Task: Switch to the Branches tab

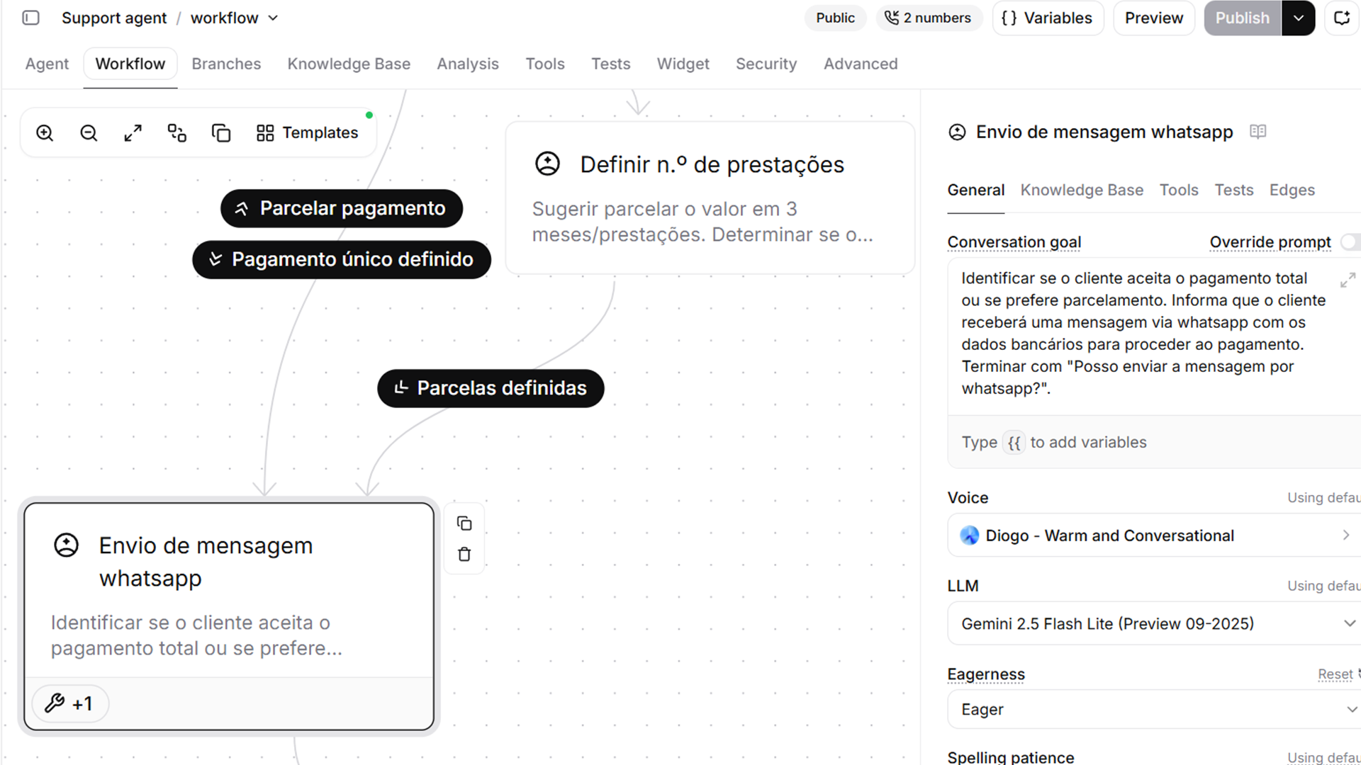Action: [226, 64]
